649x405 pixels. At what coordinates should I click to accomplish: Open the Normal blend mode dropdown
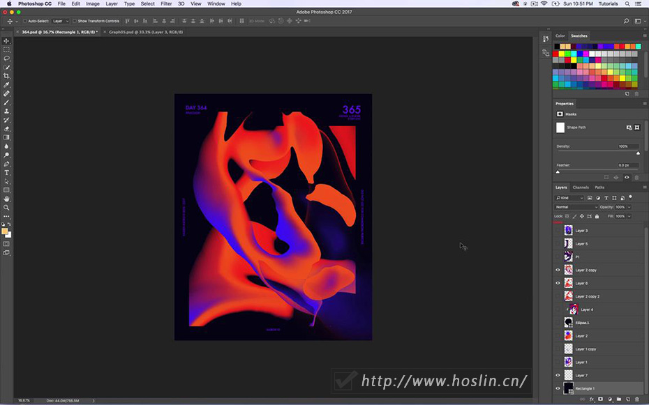[576, 207]
